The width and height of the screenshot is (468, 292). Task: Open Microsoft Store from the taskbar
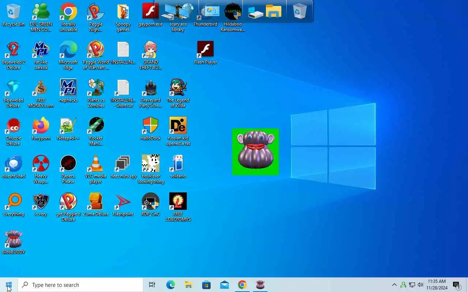(x=206, y=285)
